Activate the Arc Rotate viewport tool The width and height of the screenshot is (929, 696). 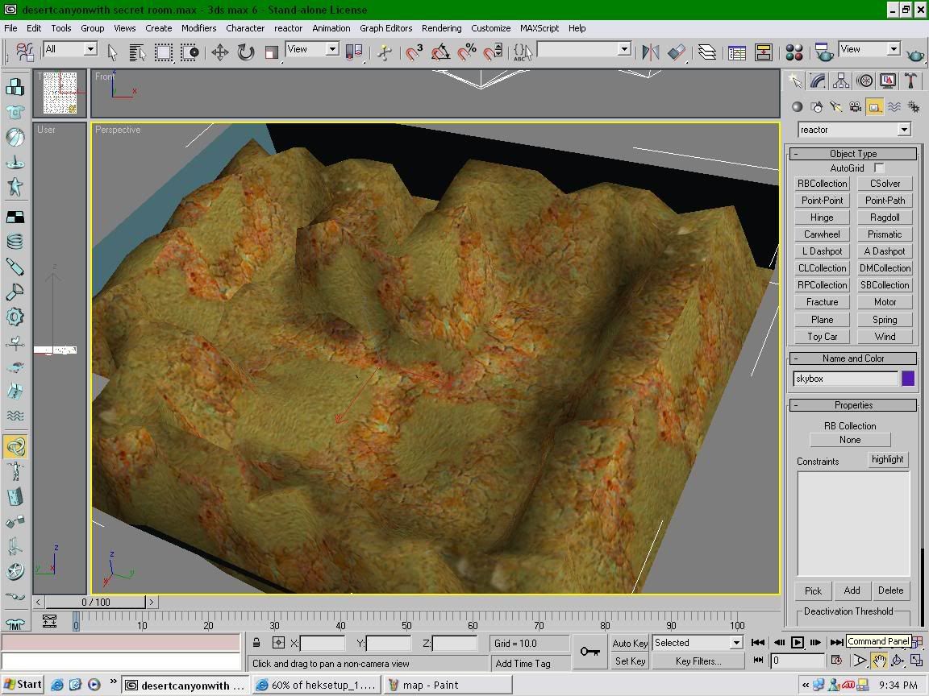click(x=898, y=661)
